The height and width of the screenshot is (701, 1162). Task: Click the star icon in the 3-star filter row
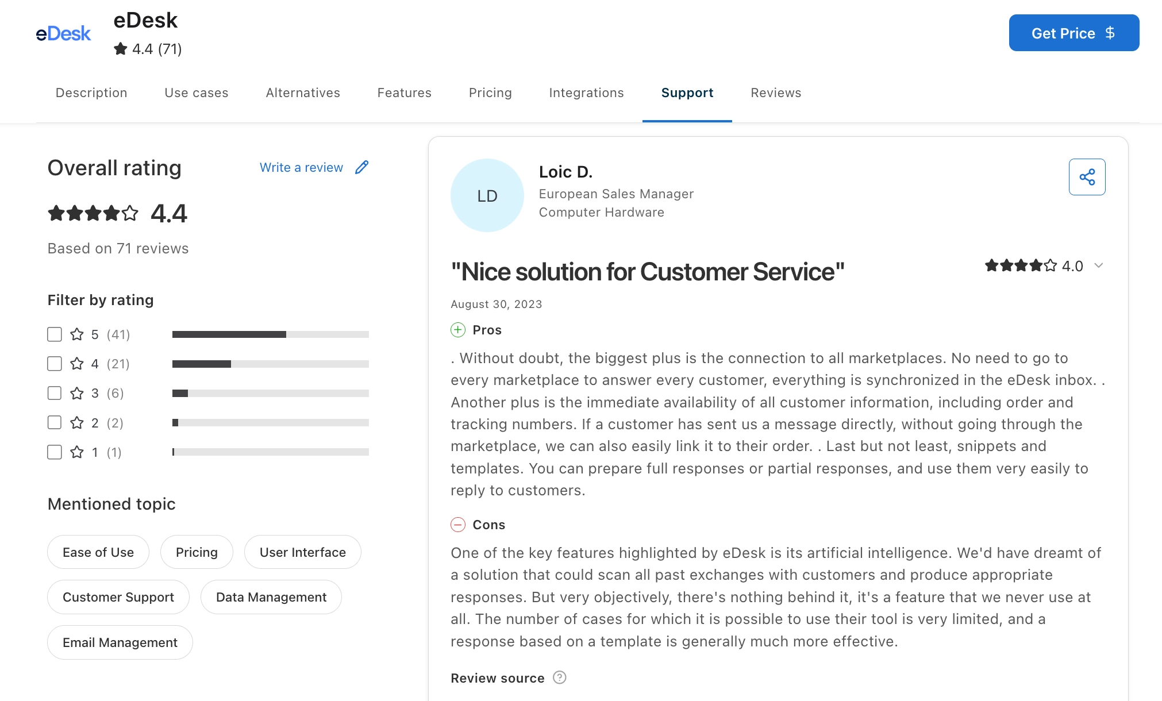pyautogui.click(x=76, y=393)
